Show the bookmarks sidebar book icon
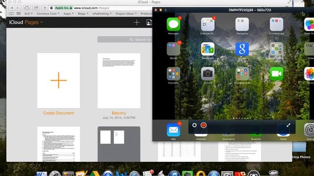314x176 pixels. [11, 14]
